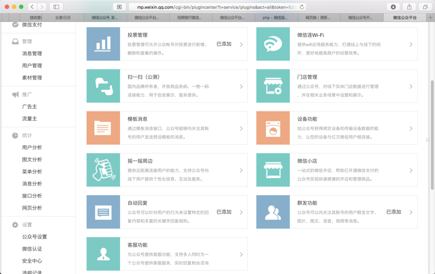Expand 设备功能 card chevron arrow
This screenshot has height=274, width=435.
pyautogui.click(x=411, y=128)
